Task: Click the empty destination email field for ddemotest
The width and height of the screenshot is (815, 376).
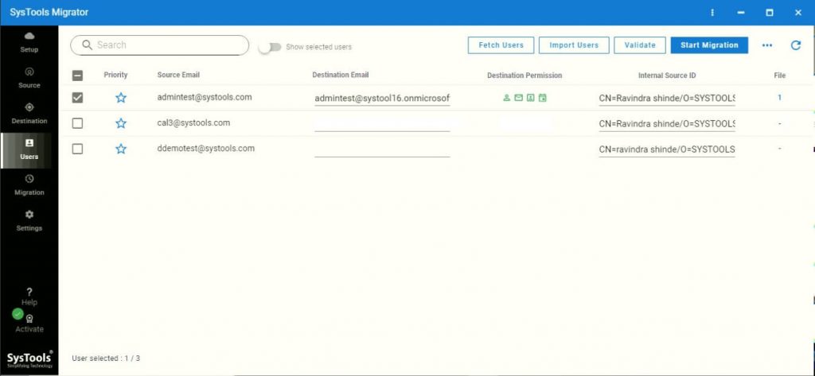Action: (382, 149)
